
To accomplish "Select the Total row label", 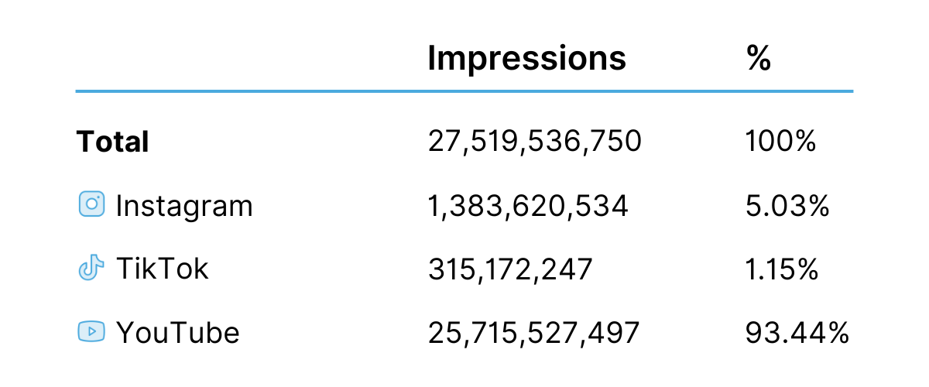I will (112, 142).
